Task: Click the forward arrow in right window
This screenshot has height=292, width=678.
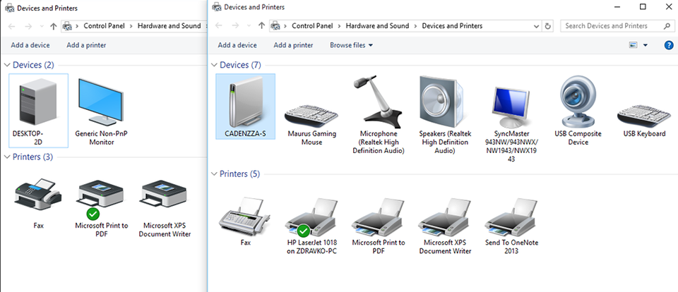Action: (236, 26)
